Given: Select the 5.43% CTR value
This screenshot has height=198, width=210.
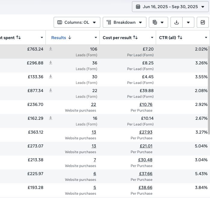Looking at the screenshot, I should click(201, 174).
